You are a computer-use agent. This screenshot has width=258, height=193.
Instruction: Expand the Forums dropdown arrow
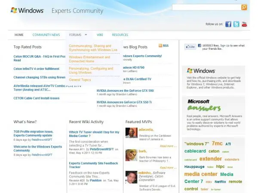click(86, 35)
